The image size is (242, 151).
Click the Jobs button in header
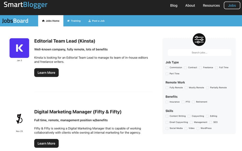[232, 5]
